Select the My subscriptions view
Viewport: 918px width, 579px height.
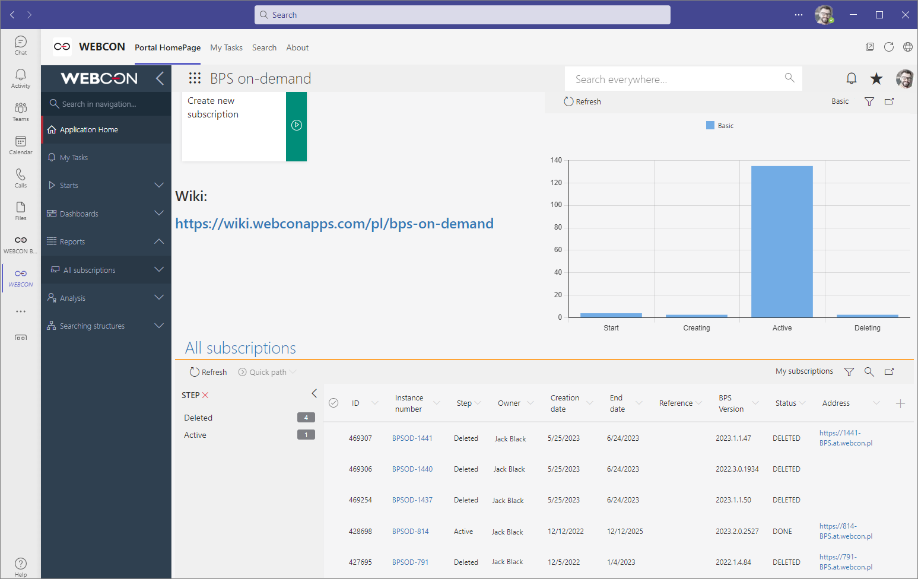[804, 371]
